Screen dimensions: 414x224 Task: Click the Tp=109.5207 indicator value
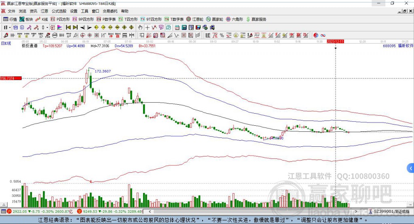tap(52, 46)
